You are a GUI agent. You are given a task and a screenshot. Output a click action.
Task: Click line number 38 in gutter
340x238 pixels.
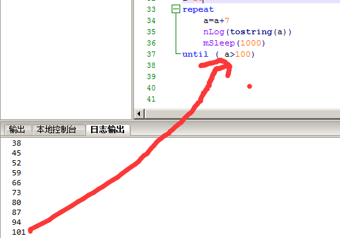(x=151, y=65)
